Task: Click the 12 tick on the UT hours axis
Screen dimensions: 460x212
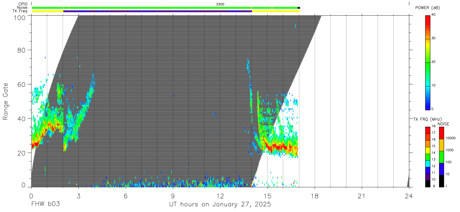Action: pyautogui.click(x=220, y=196)
